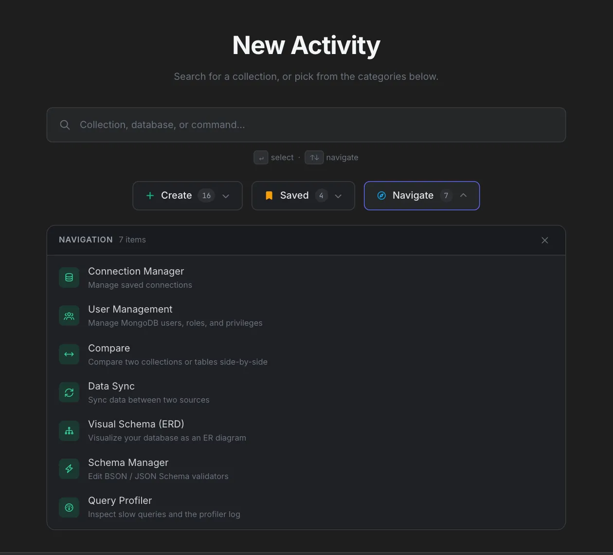This screenshot has width=613, height=555.
Task: Click the Visual Schema ERD hierarchy icon
Action: click(69, 431)
